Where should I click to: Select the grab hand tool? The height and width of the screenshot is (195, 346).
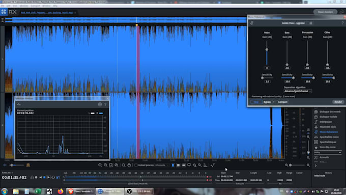point(129,165)
